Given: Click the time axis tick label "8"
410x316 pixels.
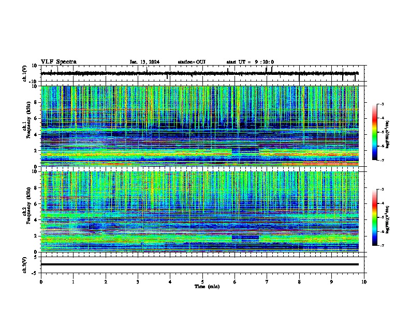Looking at the screenshot, I should (x=299, y=282).
